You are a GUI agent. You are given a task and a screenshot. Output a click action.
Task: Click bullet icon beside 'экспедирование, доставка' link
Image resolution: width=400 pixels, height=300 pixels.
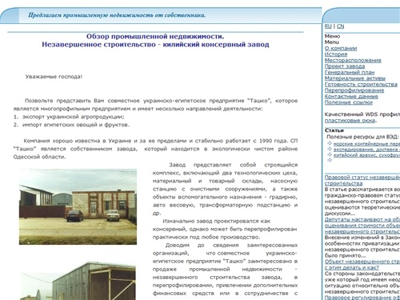click(x=330, y=149)
